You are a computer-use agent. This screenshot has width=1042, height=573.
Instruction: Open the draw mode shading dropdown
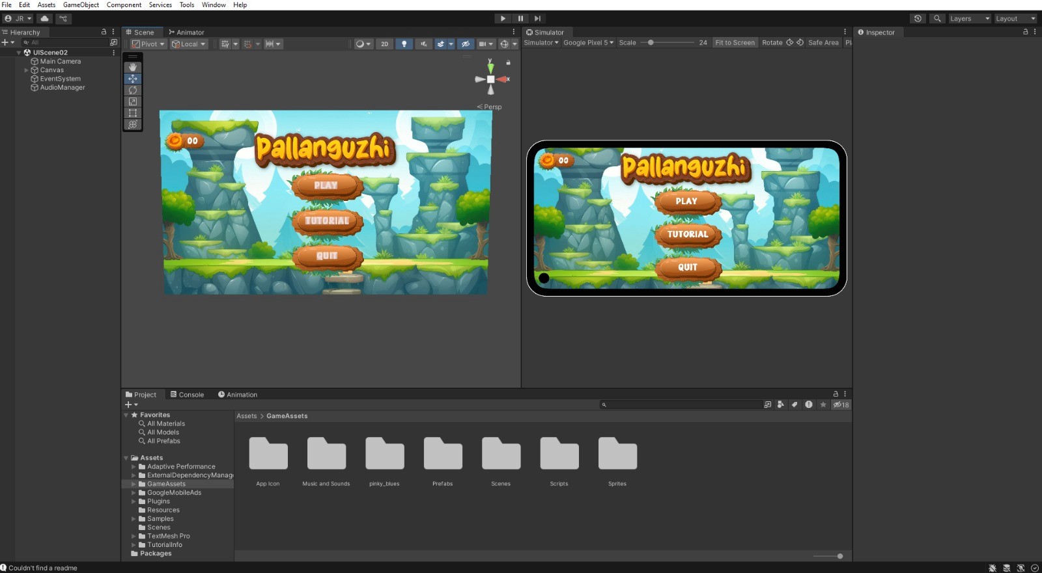(363, 44)
